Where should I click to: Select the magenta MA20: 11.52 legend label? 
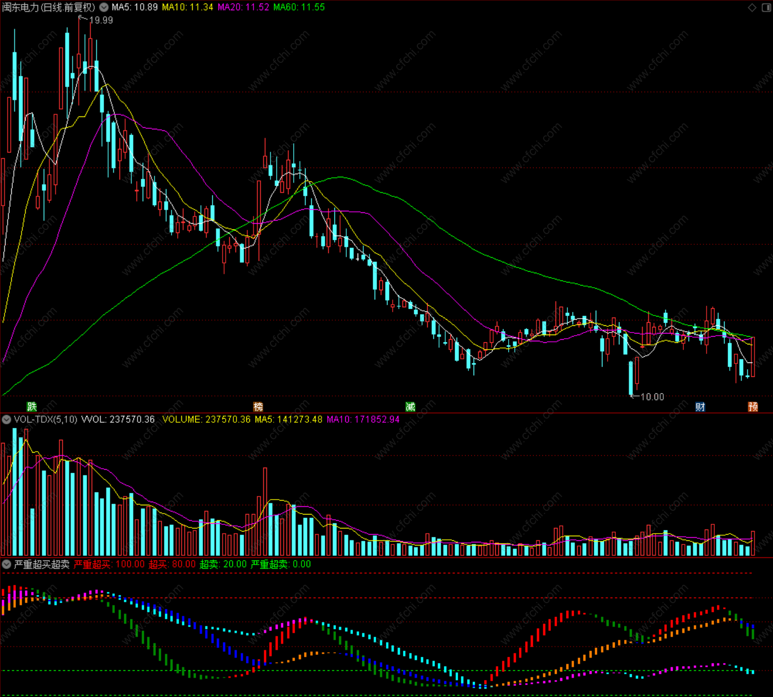click(243, 7)
